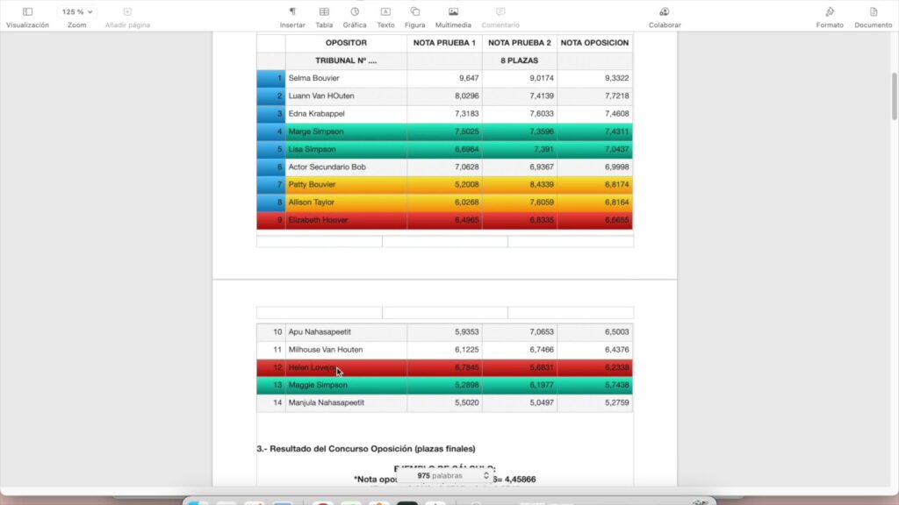
Task: Click the 9,3322 final score cell
Action: click(x=594, y=78)
